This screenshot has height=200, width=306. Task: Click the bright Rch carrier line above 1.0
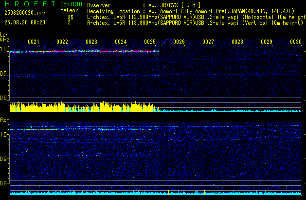click(x=84, y=129)
